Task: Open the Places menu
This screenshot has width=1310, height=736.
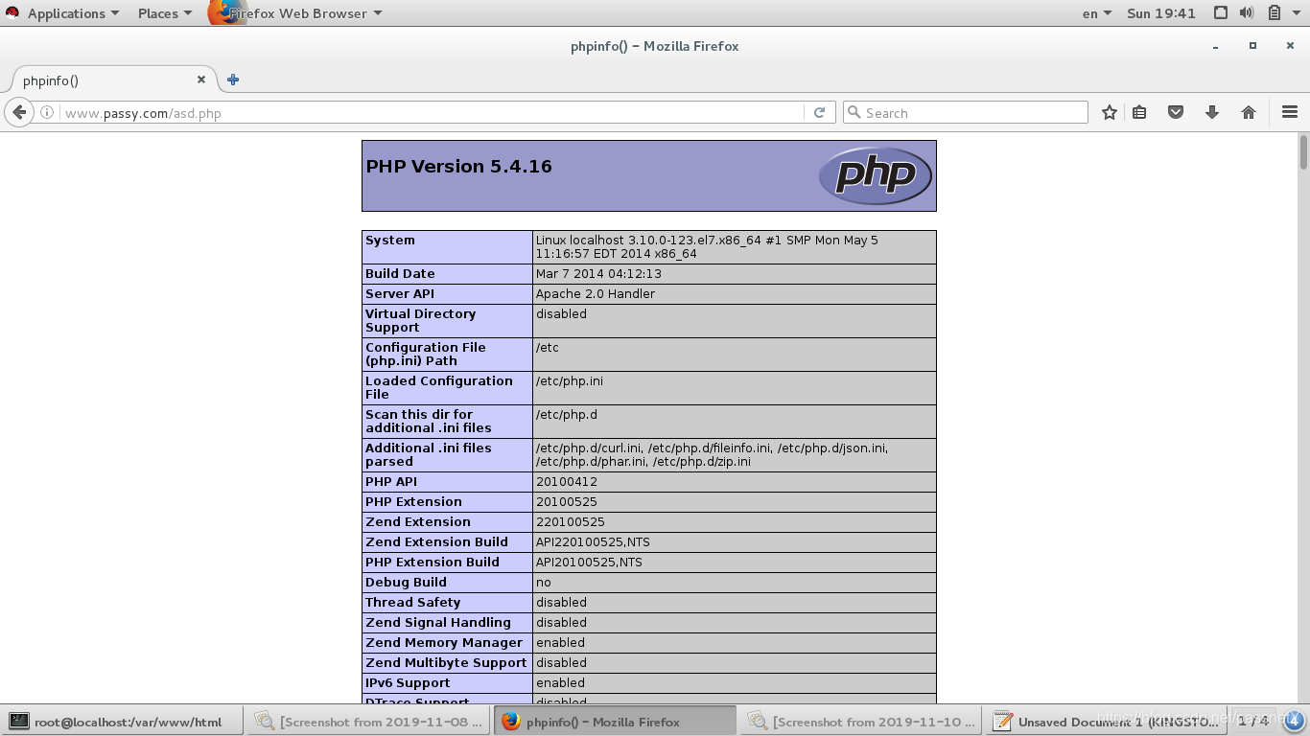Action: [x=165, y=13]
